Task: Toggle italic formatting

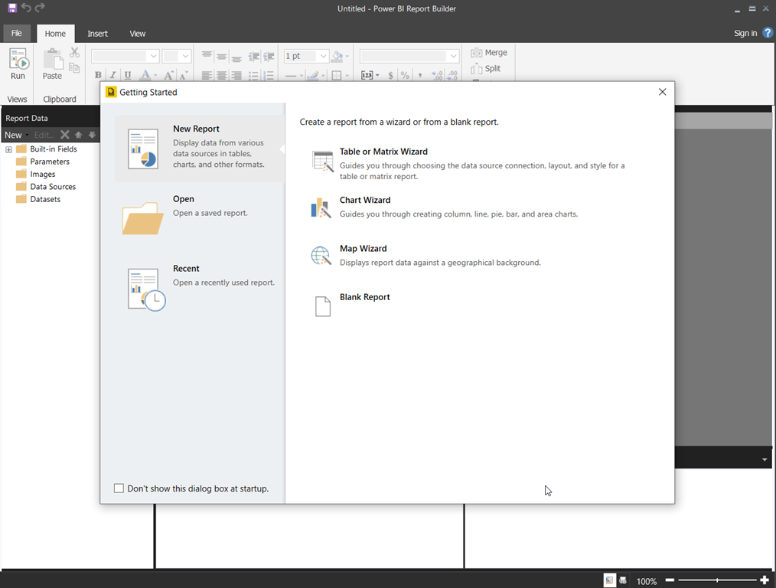Action: pos(112,75)
